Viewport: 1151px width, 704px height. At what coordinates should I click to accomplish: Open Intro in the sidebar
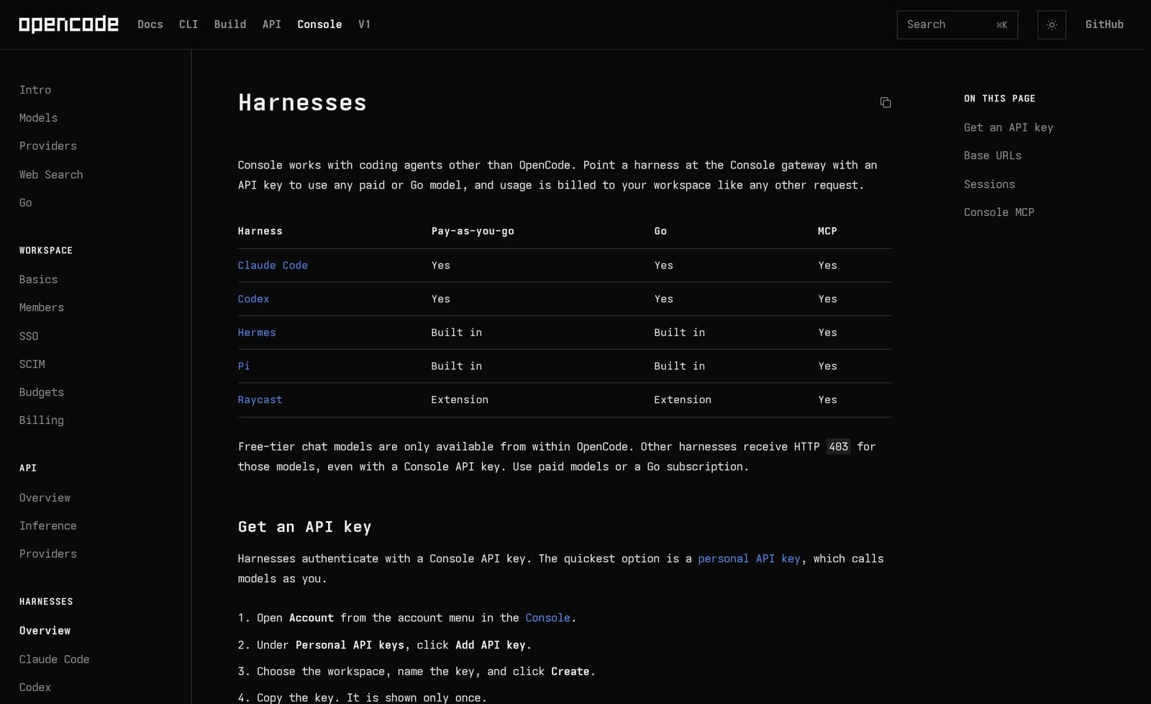[35, 90]
